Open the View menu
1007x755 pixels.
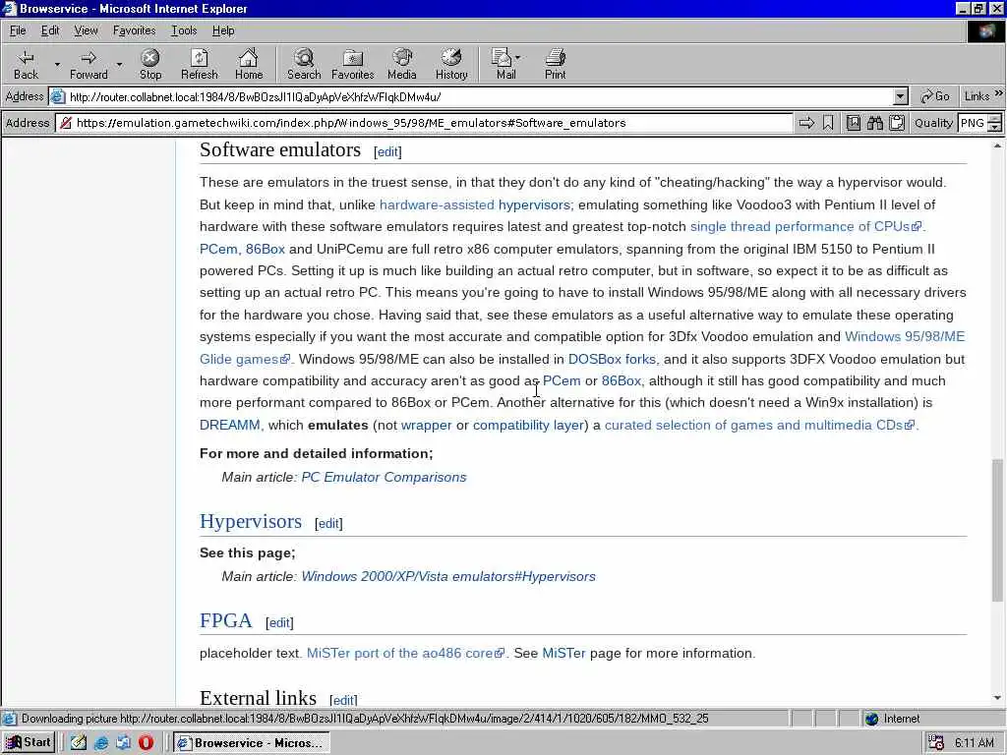tap(86, 30)
